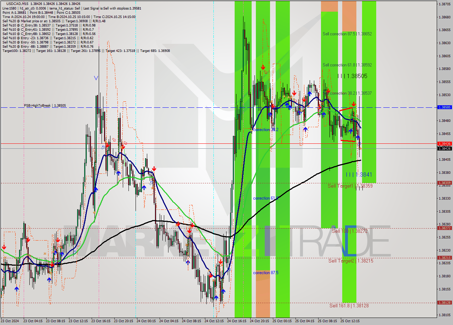The height and width of the screenshot is (325, 453).
Task: Click the Sell %20 @ Market price line
Action: [x=54, y=21]
